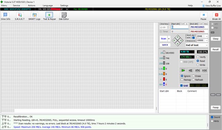Select the Test & Repair toolbar icon
222x130 pixels.
click(x=49, y=16)
